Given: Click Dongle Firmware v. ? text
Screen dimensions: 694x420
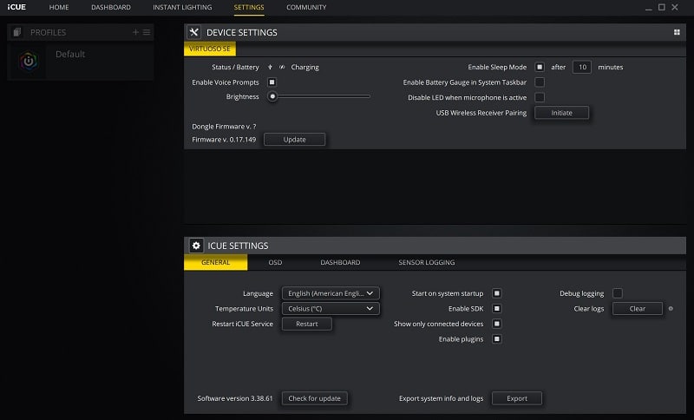Looking at the screenshot, I should pyautogui.click(x=224, y=127).
